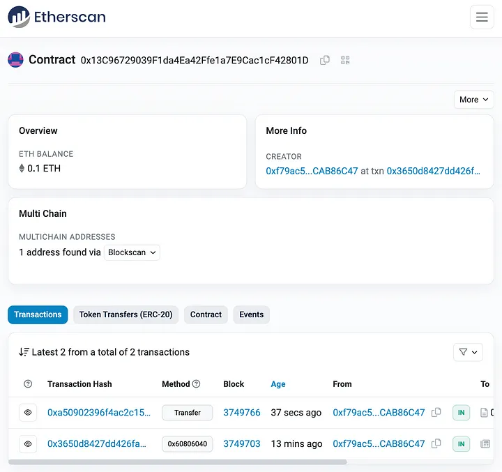
Task: Copy the contract address to clipboard
Action: [325, 61]
